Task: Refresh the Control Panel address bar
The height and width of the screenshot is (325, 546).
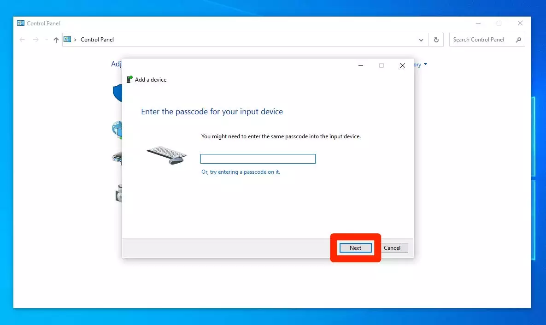Action: 436,40
